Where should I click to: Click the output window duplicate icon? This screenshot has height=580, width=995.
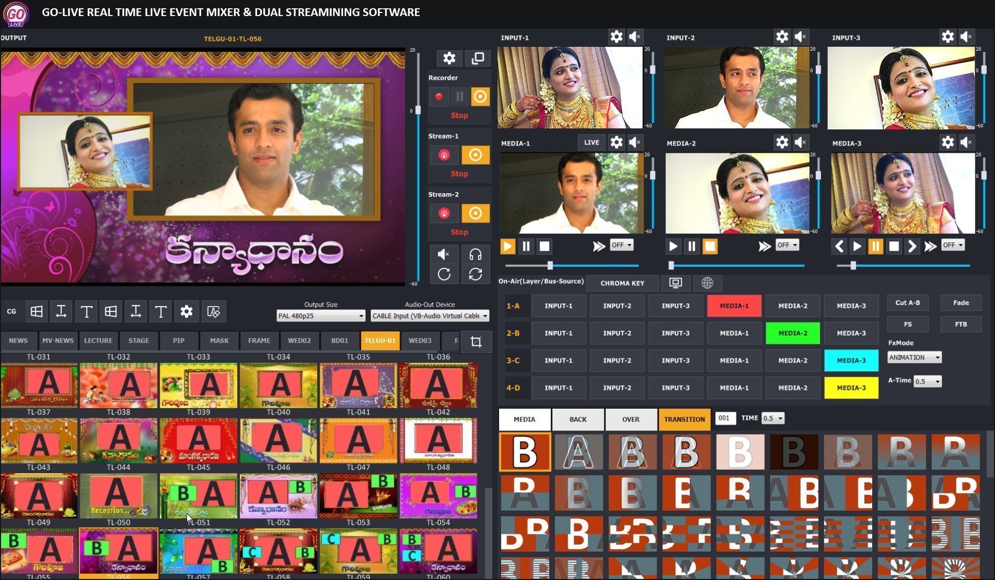[477, 58]
